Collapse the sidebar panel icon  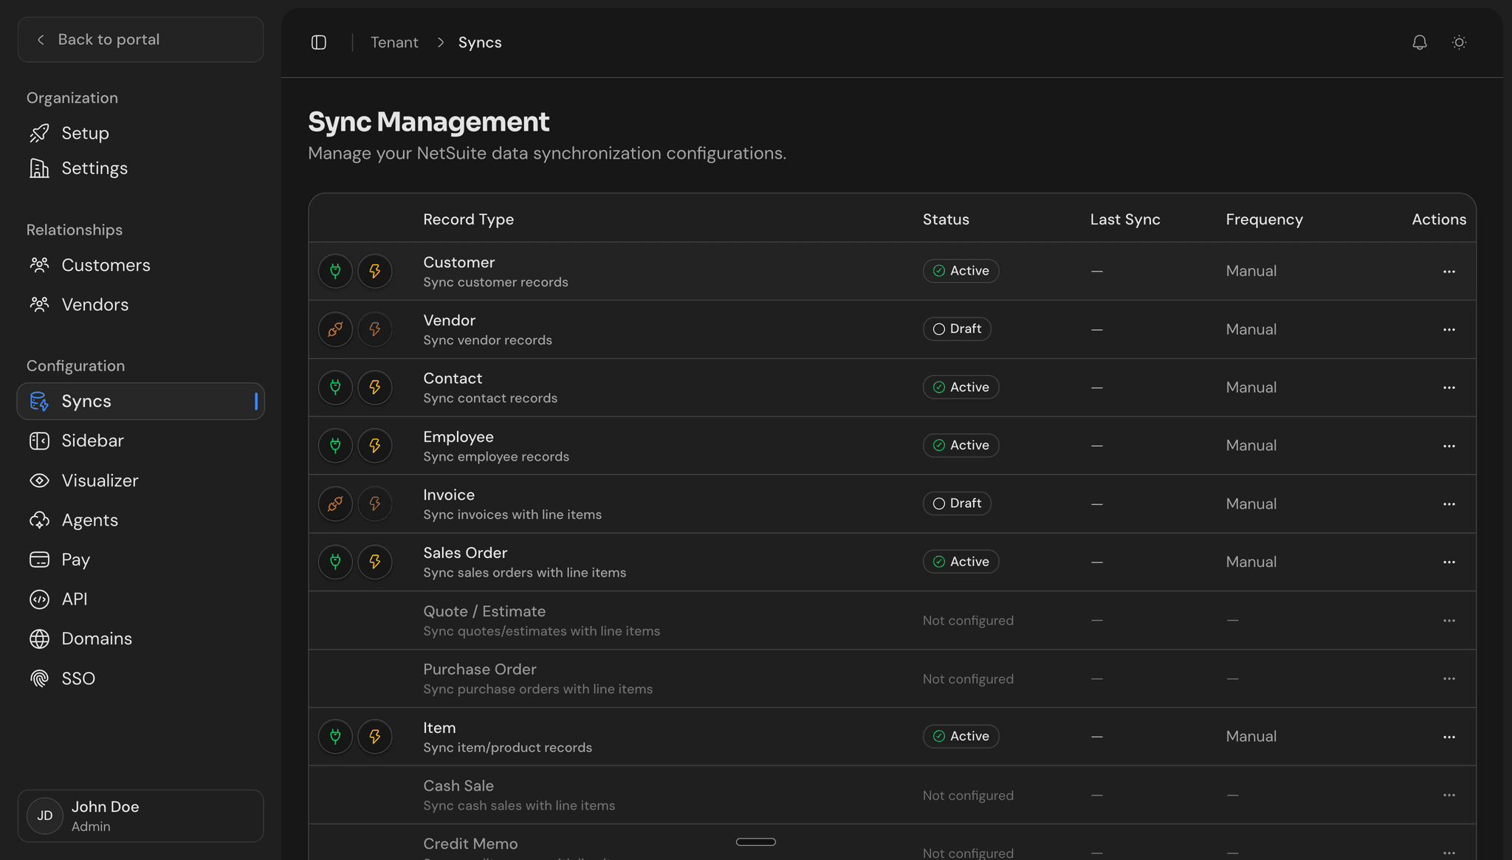coord(319,43)
